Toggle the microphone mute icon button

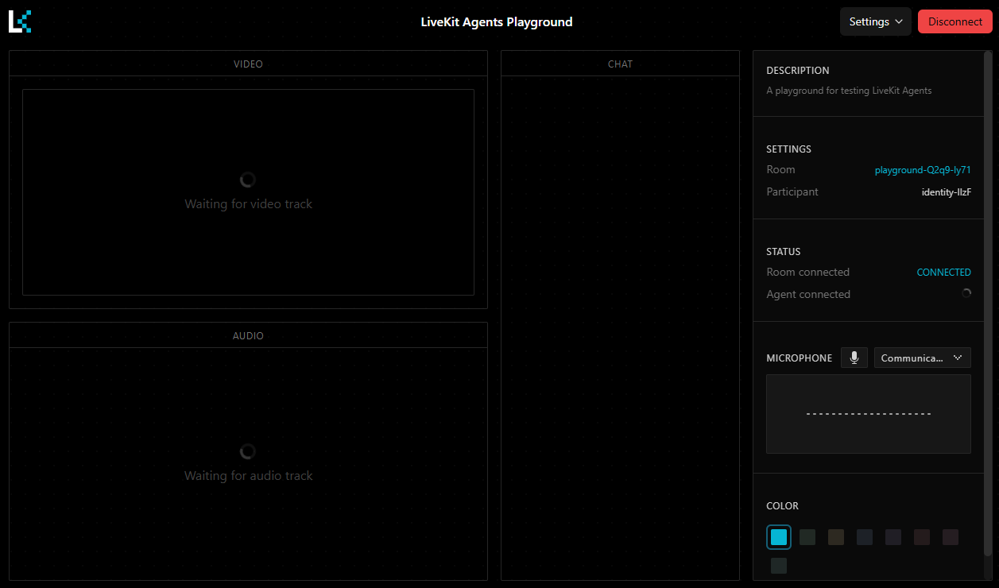854,358
